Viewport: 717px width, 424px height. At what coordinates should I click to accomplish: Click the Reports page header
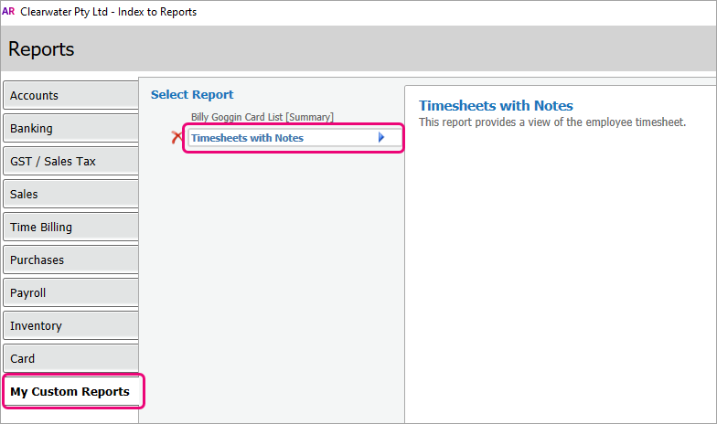click(x=41, y=49)
